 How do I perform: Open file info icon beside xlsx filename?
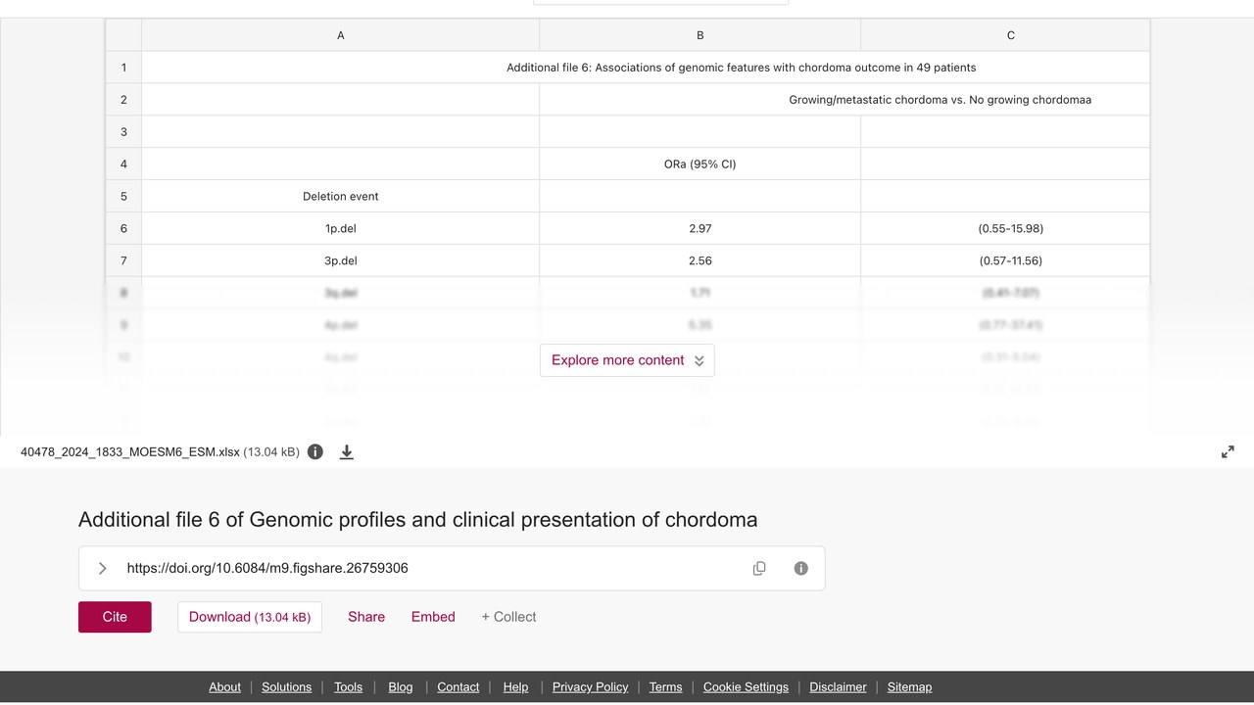pos(315,452)
